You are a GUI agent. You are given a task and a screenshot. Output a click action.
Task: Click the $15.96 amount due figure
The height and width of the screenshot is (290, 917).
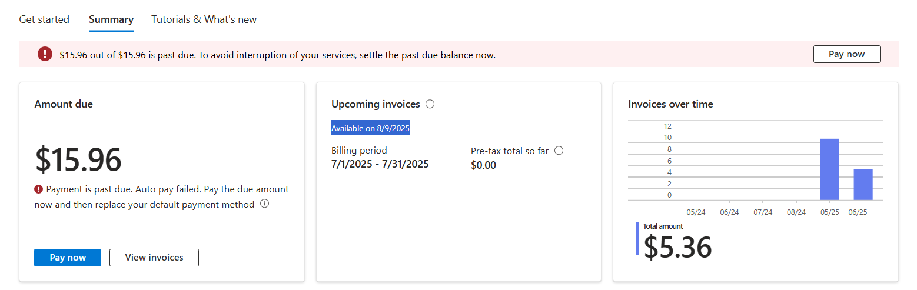(78, 159)
